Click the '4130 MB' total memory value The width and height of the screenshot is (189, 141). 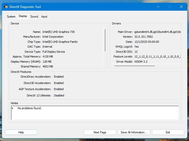(x=48, y=57)
